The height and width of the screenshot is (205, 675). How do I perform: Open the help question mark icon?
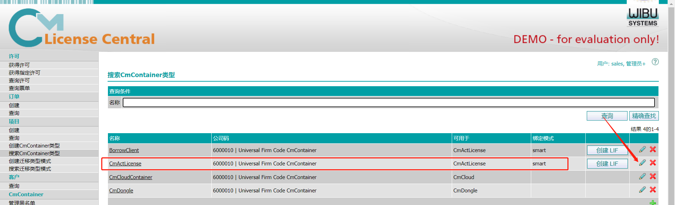pos(655,62)
